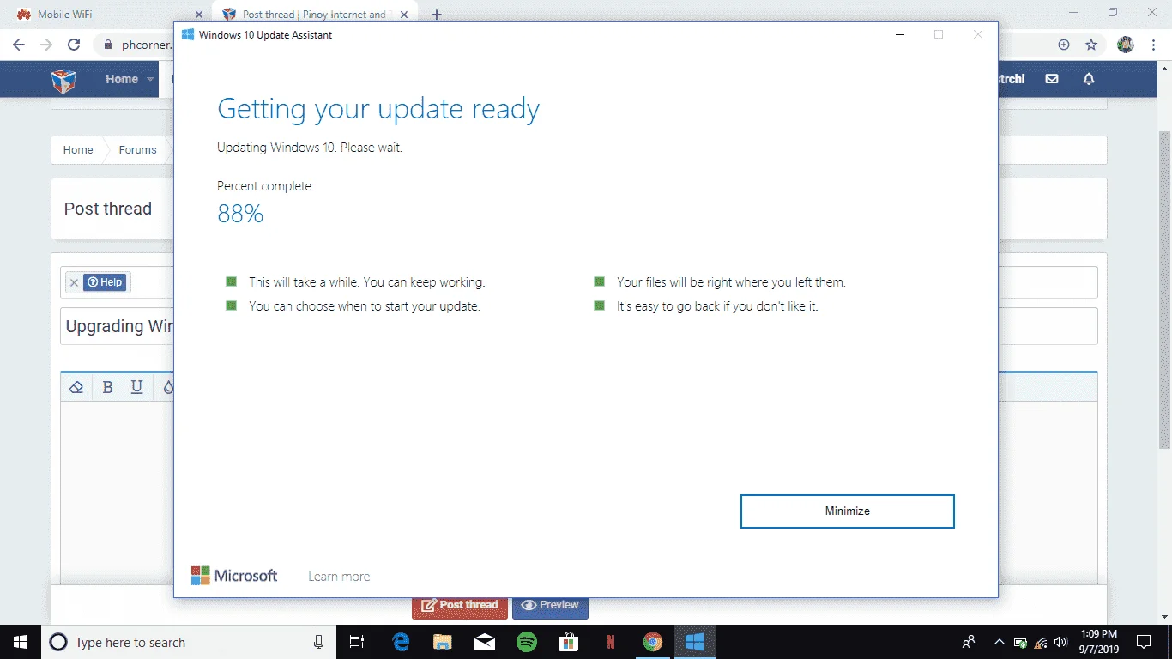Open Chrome profile avatar
Screen dimensions: 1172x659
pyautogui.click(x=1126, y=45)
